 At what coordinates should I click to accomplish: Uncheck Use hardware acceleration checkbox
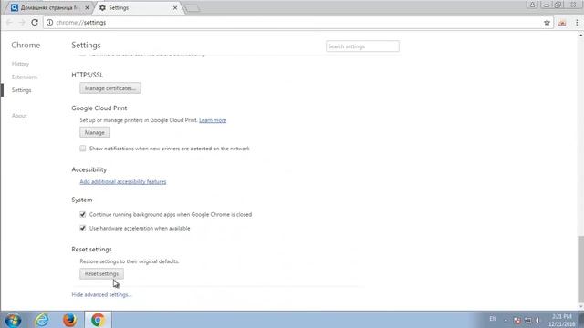coord(83,228)
